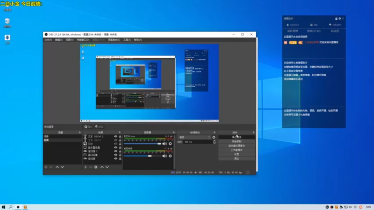374x210 pixels.
Task: Lock the window capture source
Action: point(120,155)
